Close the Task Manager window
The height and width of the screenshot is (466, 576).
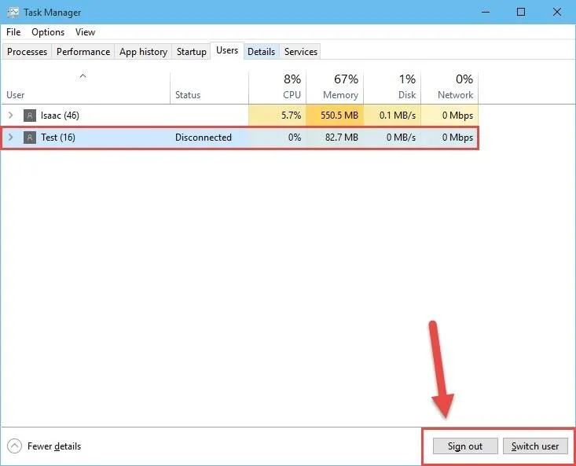pyautogui.click(x=557, y=12)
